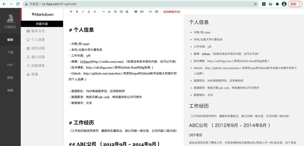Click the list icon beside 技能清单
304x146 pixels.
point(28,65)
